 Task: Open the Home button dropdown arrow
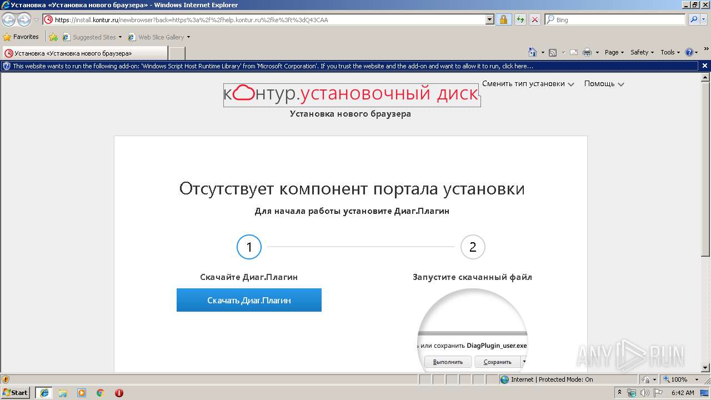[x=543, y=52]
